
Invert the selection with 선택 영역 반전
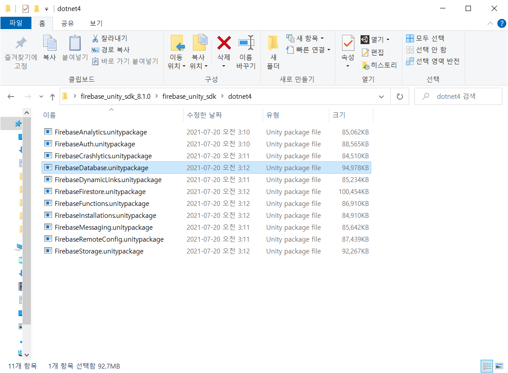[x=433, y=61]
